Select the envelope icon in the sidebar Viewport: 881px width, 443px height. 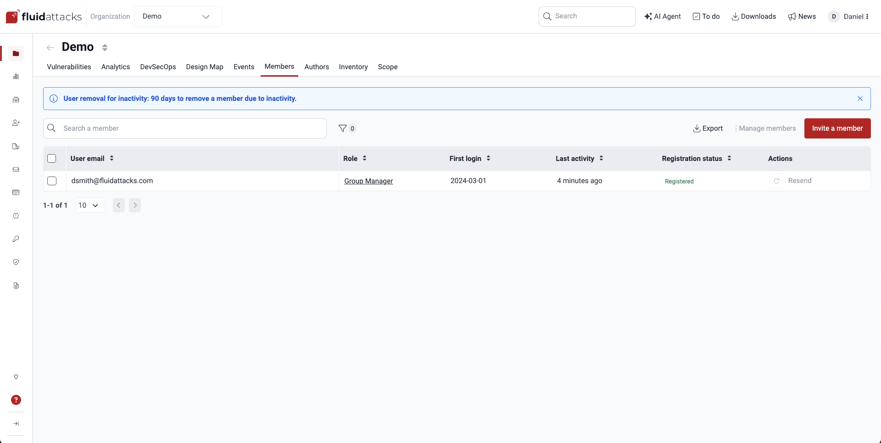16,170
